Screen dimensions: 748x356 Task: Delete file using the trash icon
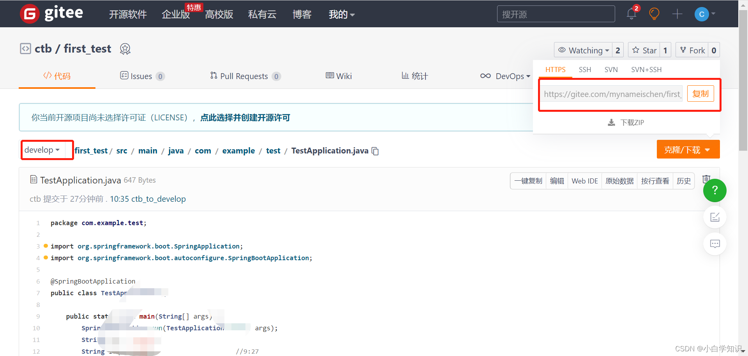706,179
